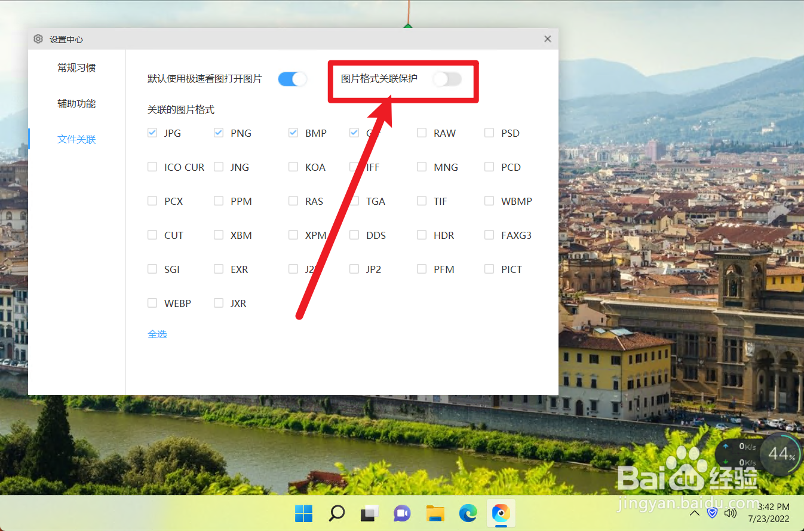
Task: Select the 文件关联 tab
Action: (76, 140)
